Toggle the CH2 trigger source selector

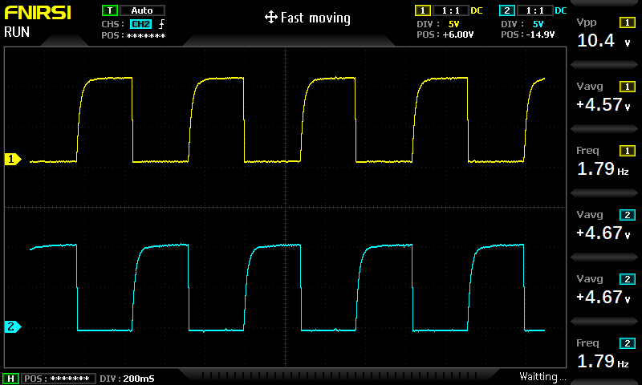pyautogui.click(x=141, y=24)
